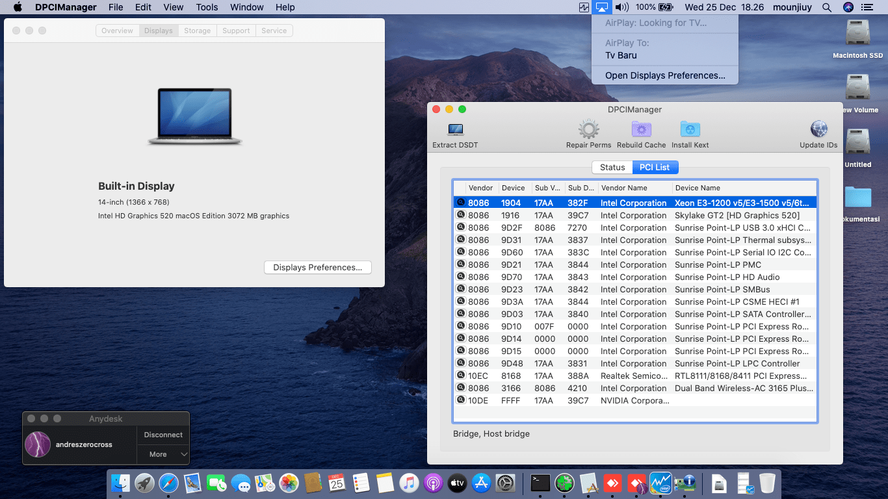The width and height of the screenshot is (888, 499).
Task: Open Spotlight search from the menu bar
Action: (827, 7)
